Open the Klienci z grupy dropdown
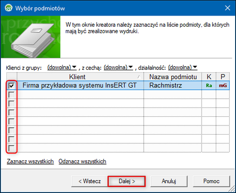This screenshot has height=193, width=236. click(x=62, y=67)
